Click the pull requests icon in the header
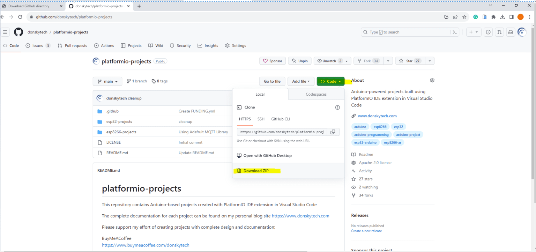This screenshot has width=536, height=252. pos(499,32)
